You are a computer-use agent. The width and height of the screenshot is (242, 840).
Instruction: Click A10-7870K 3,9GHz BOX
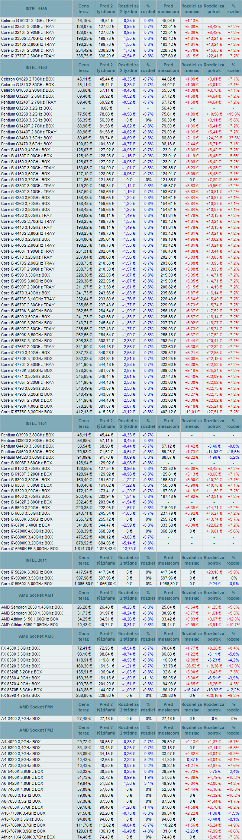click(x=23, y=831)
